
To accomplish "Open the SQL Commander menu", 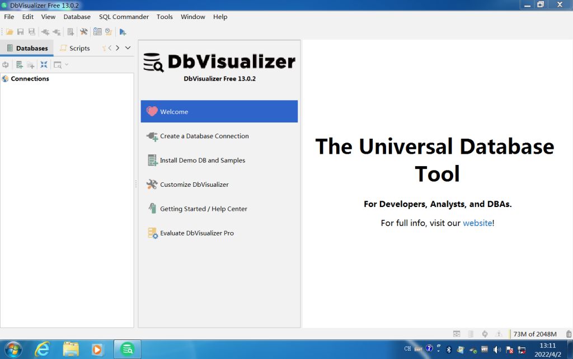I will coord(124,17).
